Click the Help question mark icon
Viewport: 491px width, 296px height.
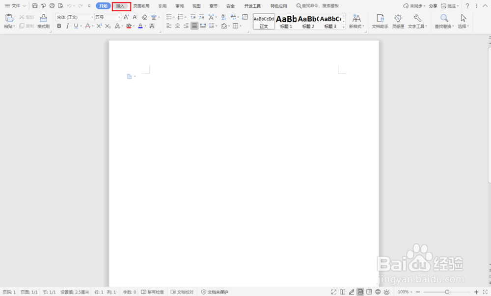(x=467, y=5)
